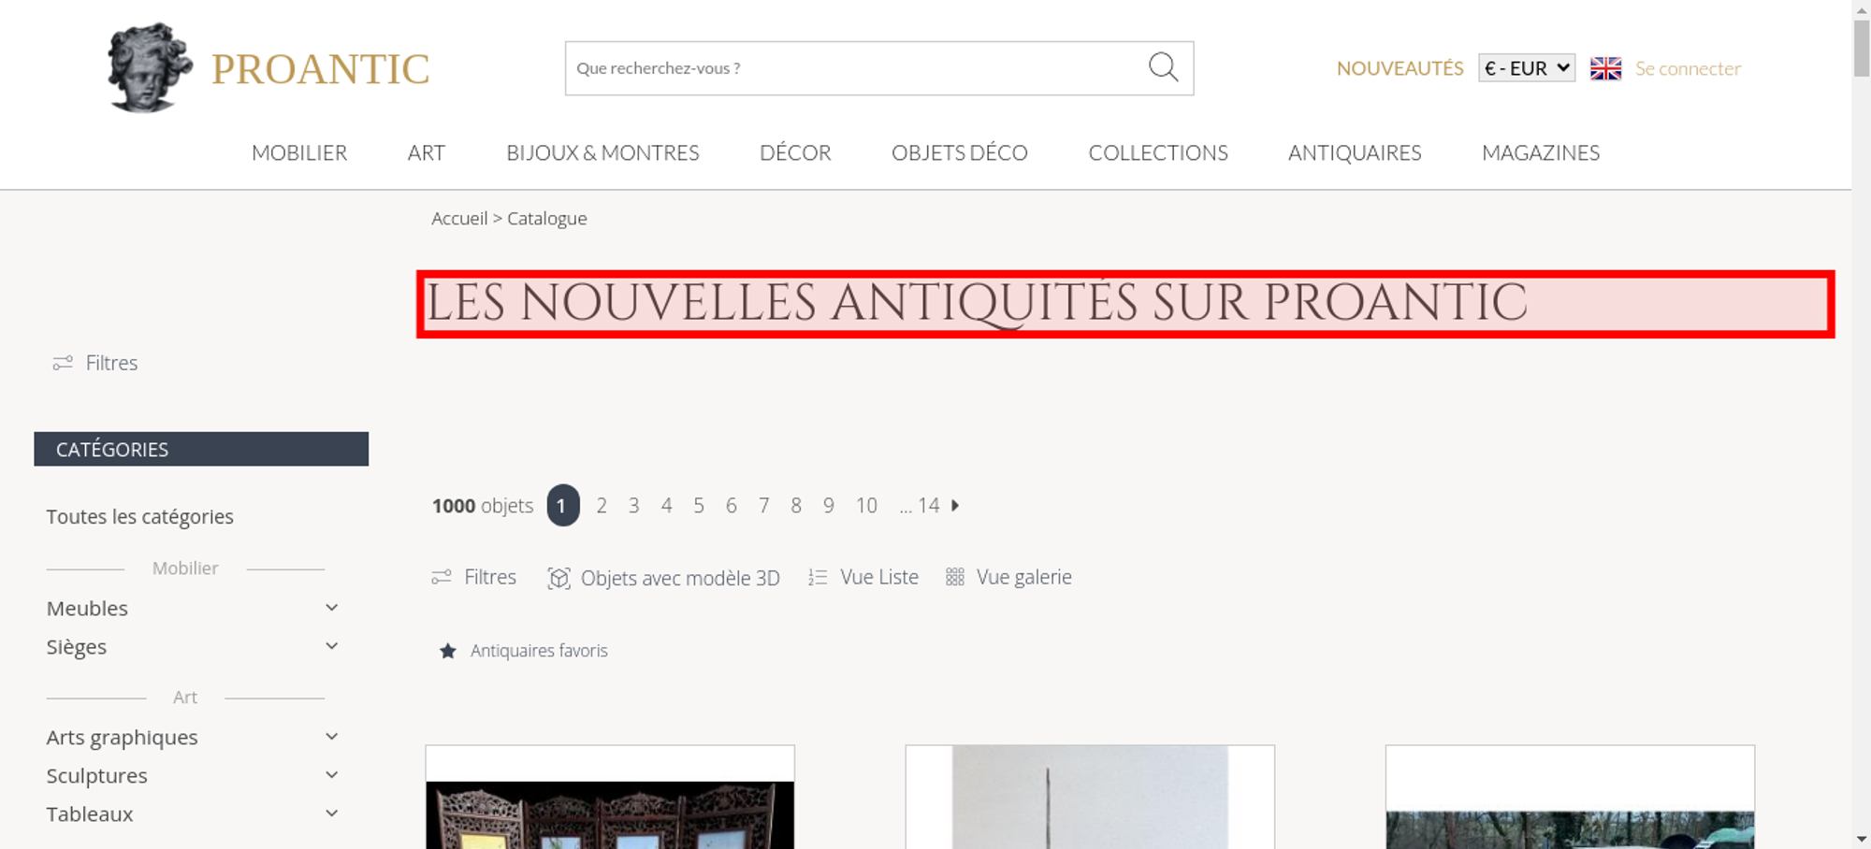Screen dimensions: 1871x849
Task: Open the NOUVEAUTÉS link
Action: click(x=1400, y=68)
